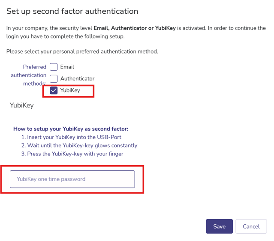
Task: Enable the Authenticator checkbox
Action: (54, 79)
